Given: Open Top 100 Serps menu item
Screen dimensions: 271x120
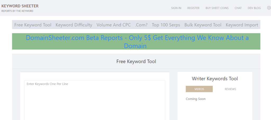Looking at the screenshot, I should click(166, 25).
